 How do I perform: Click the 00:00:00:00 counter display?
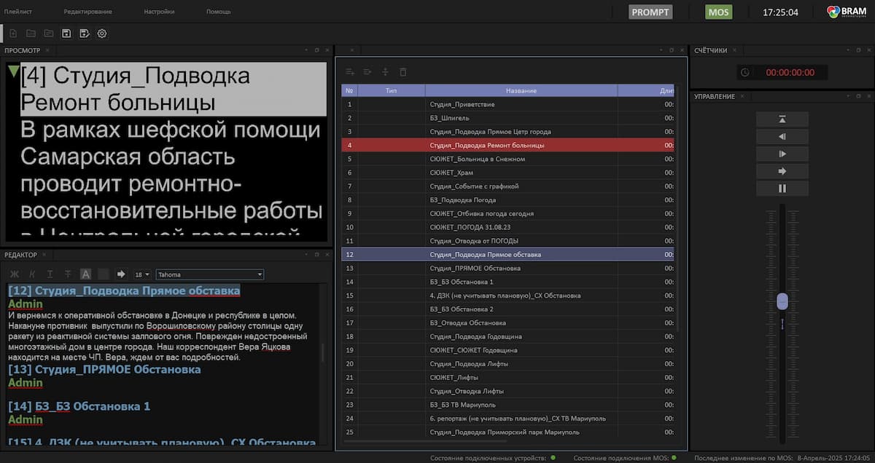pyautogui.click(x=790, y=72)
